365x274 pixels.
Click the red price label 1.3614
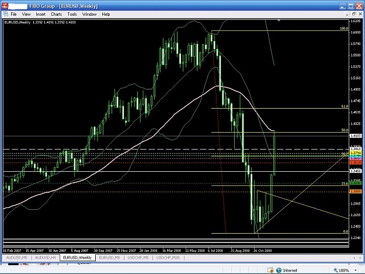(x=356, y=162)
